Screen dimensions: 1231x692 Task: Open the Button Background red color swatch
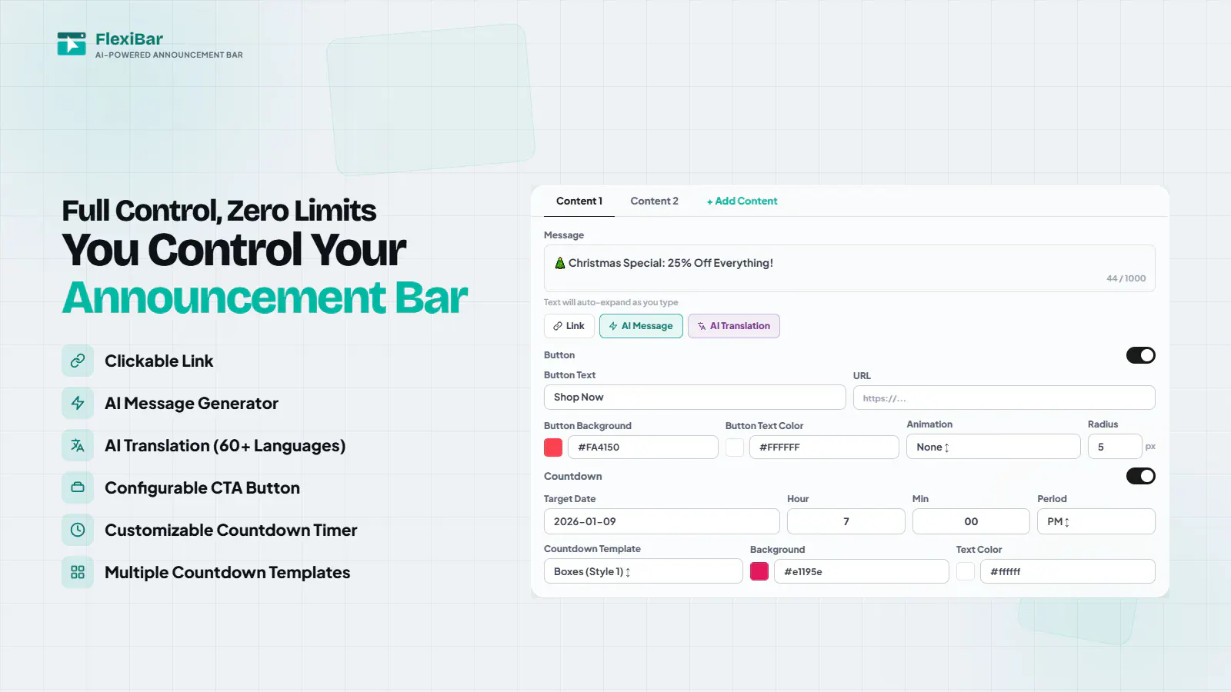553,447
